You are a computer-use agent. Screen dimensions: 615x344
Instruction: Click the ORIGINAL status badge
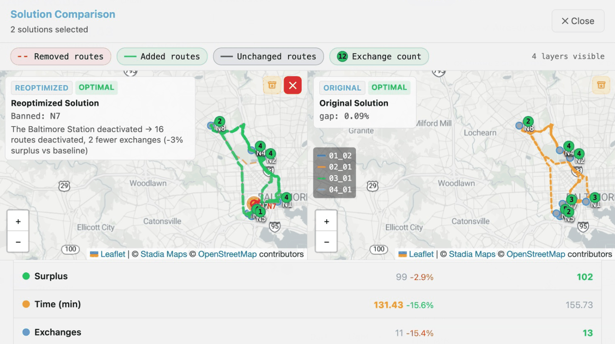(342, 88)
